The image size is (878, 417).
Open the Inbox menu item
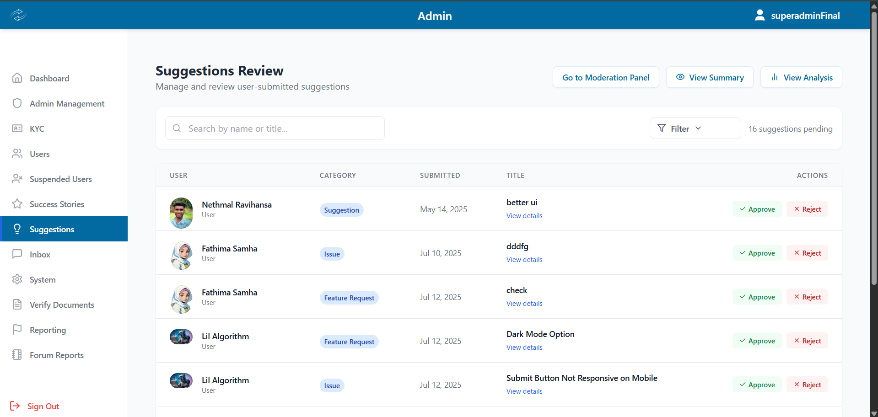[x=40, y=255]
